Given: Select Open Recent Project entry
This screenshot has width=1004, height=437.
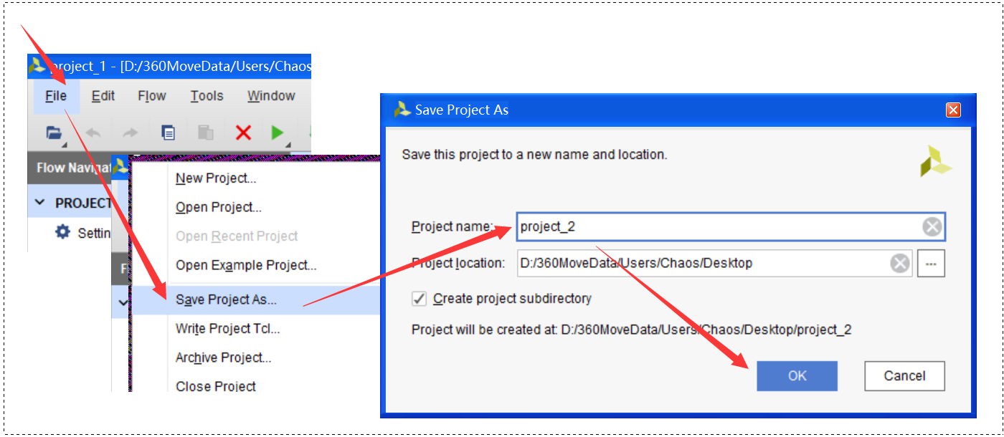Looking at the screenshot, I should (x=237, y=236).
